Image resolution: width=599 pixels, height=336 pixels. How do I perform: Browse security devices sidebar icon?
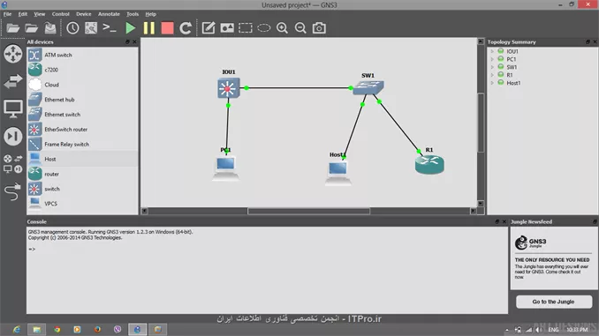pos(13,136)
